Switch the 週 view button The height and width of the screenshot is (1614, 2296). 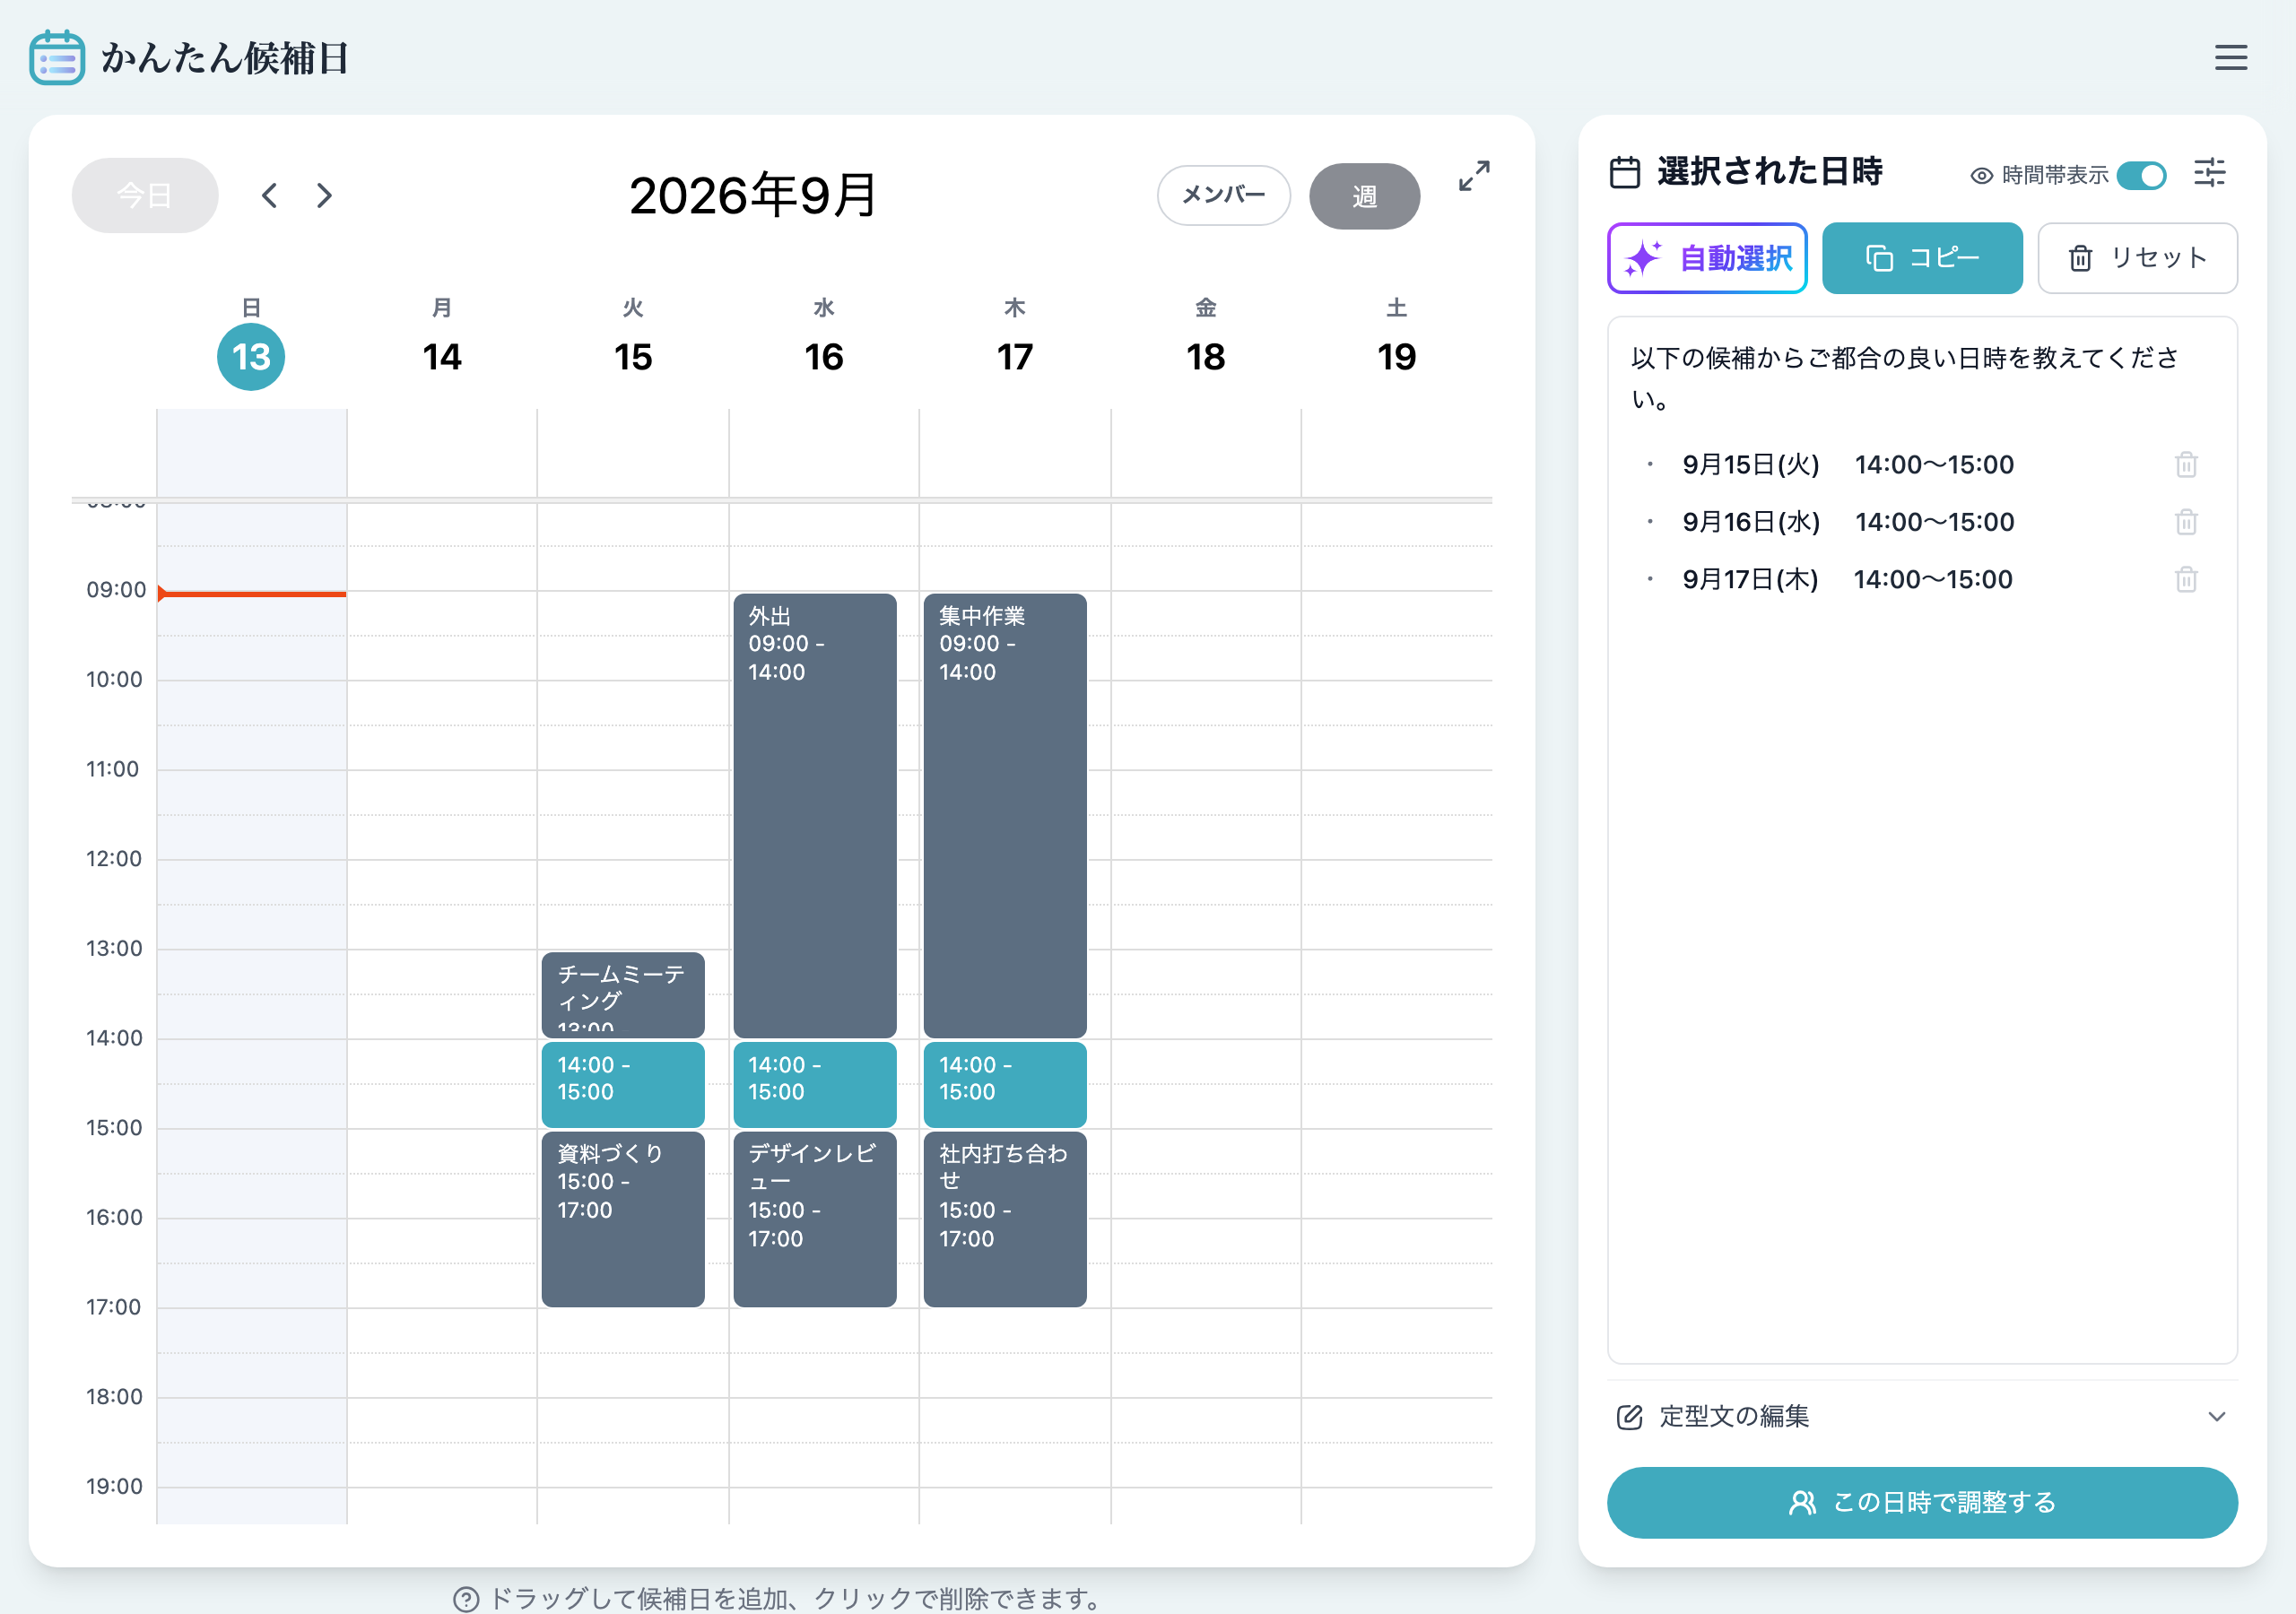tap(1364, 196)
